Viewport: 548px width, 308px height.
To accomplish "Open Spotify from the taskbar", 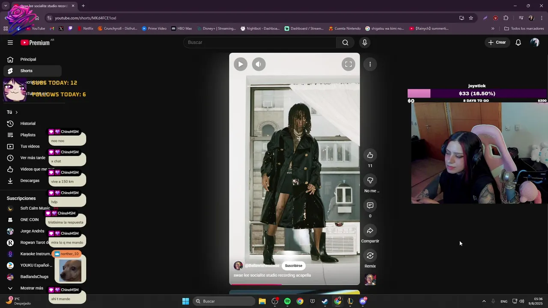I will coord(287,301).
